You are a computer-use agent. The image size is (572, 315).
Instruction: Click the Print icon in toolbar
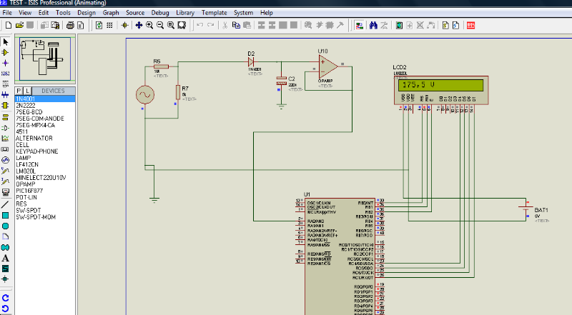tap(70, 25)
